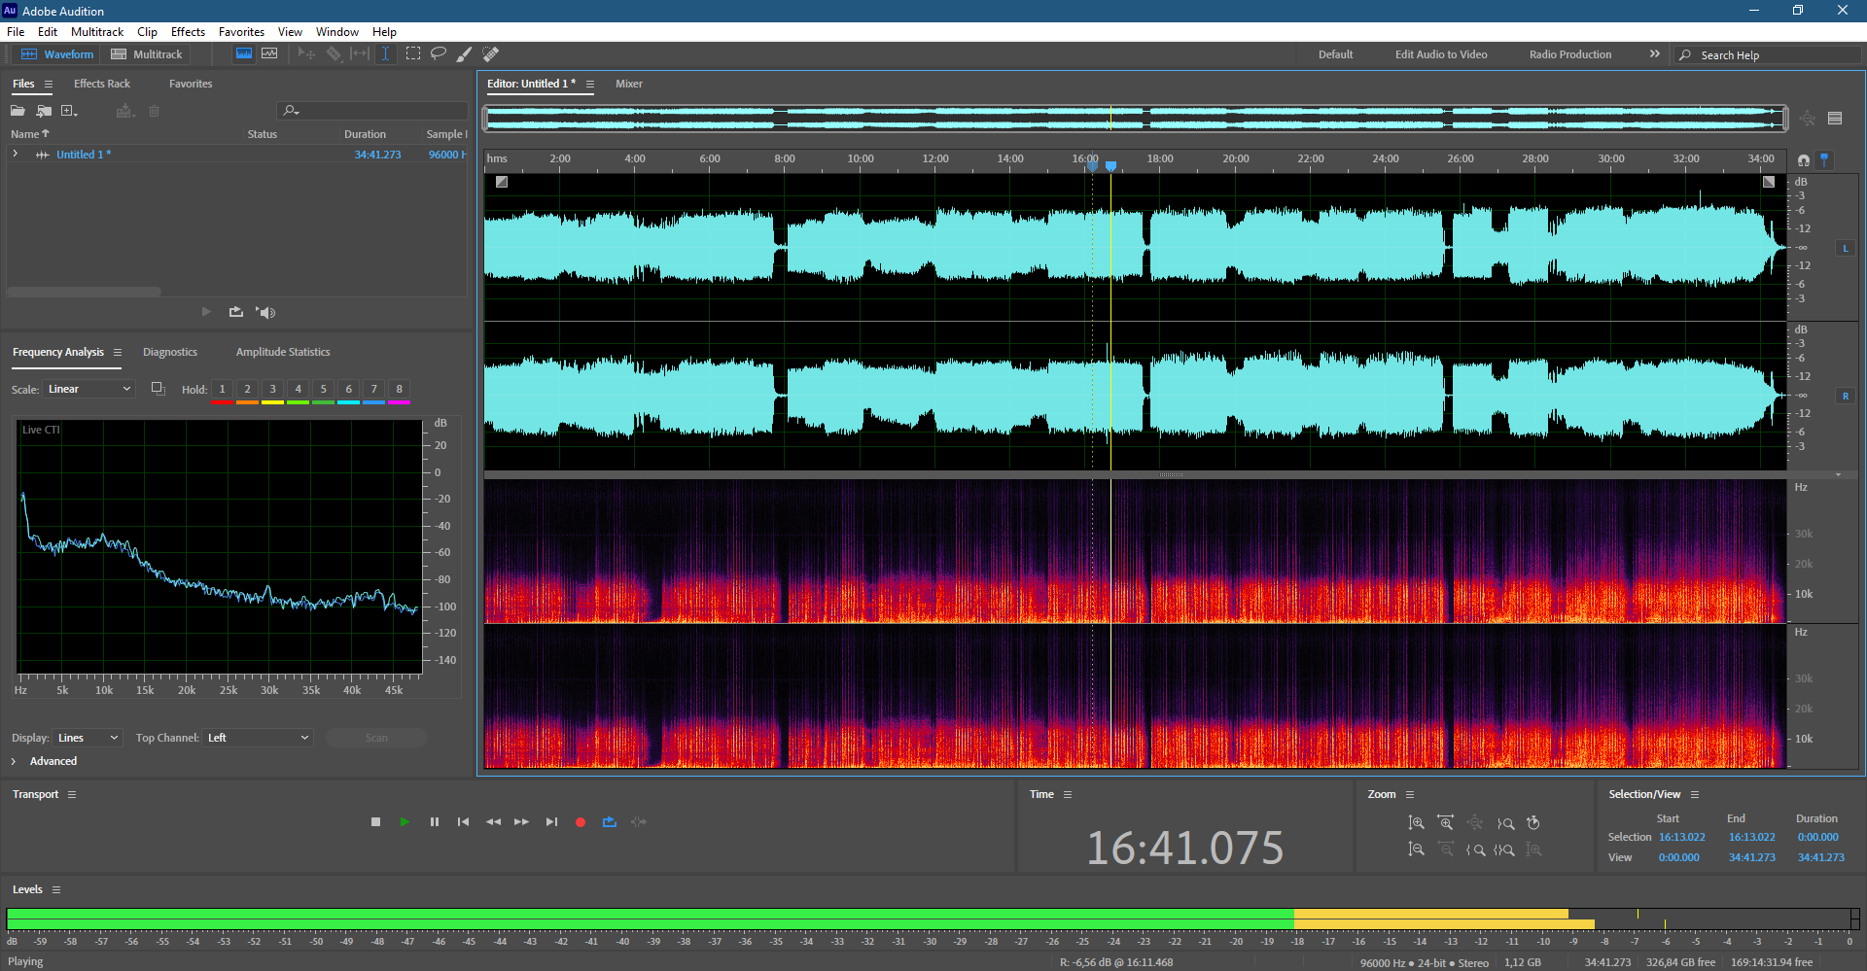Choose the Spot Healing Brush tool
The image size is (1867, 971).
tap(491, 54)
